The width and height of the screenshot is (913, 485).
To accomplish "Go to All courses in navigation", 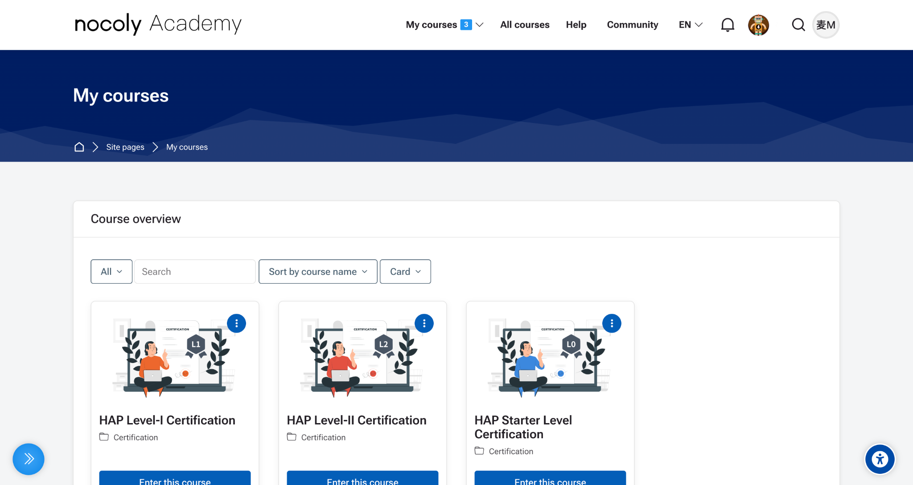I will (525, 25).
